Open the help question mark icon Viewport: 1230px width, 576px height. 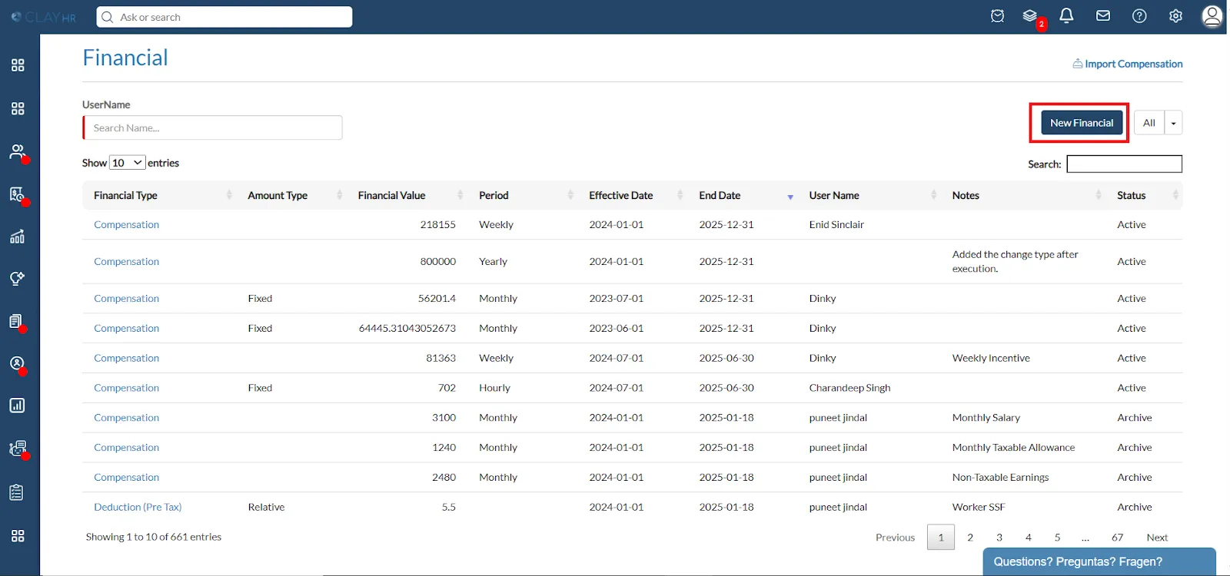pos(1139,16)
